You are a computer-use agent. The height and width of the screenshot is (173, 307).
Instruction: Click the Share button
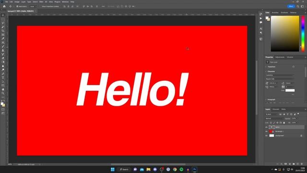click(291, 6)
